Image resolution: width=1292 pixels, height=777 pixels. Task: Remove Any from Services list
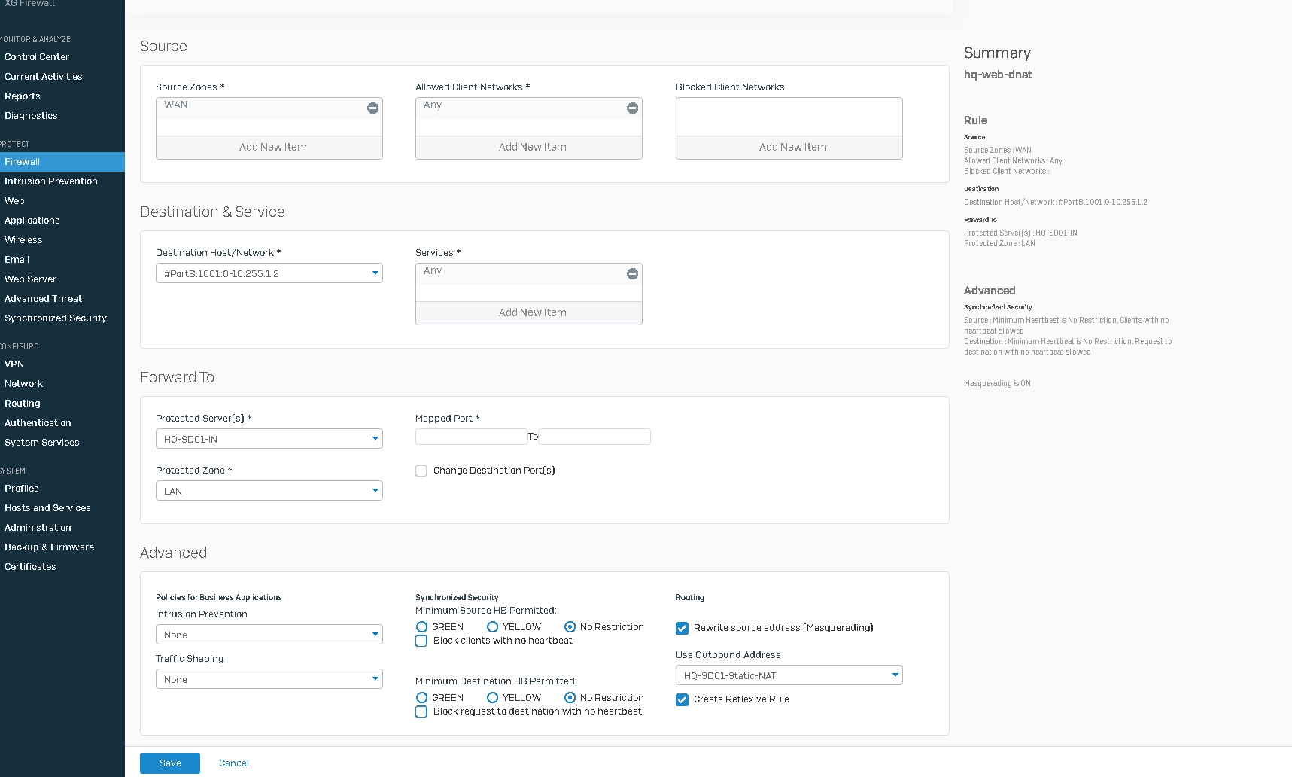tap(632, 274)
